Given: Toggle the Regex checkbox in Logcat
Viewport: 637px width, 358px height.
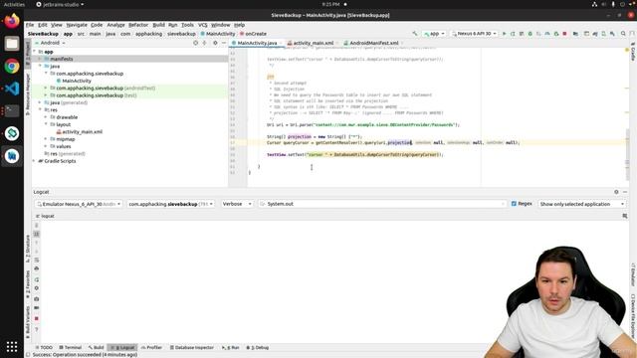Looking at the screenshot, I should (514, 204).
